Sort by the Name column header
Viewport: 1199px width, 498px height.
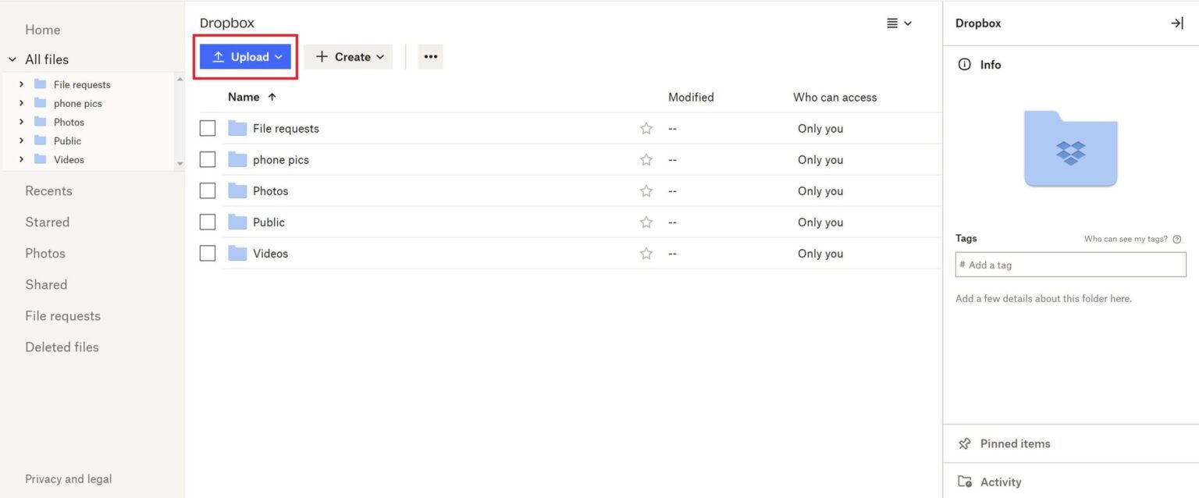click(244, 98)
